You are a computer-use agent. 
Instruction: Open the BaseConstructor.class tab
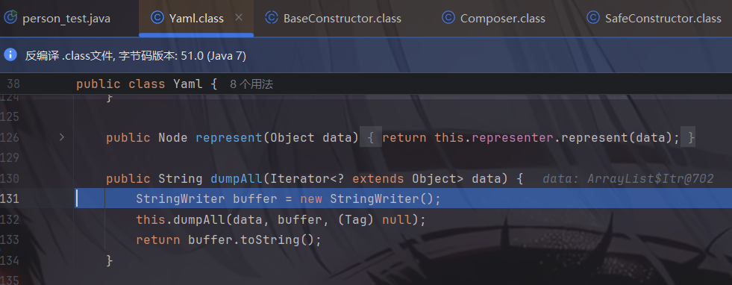click(x=342, y=18)
